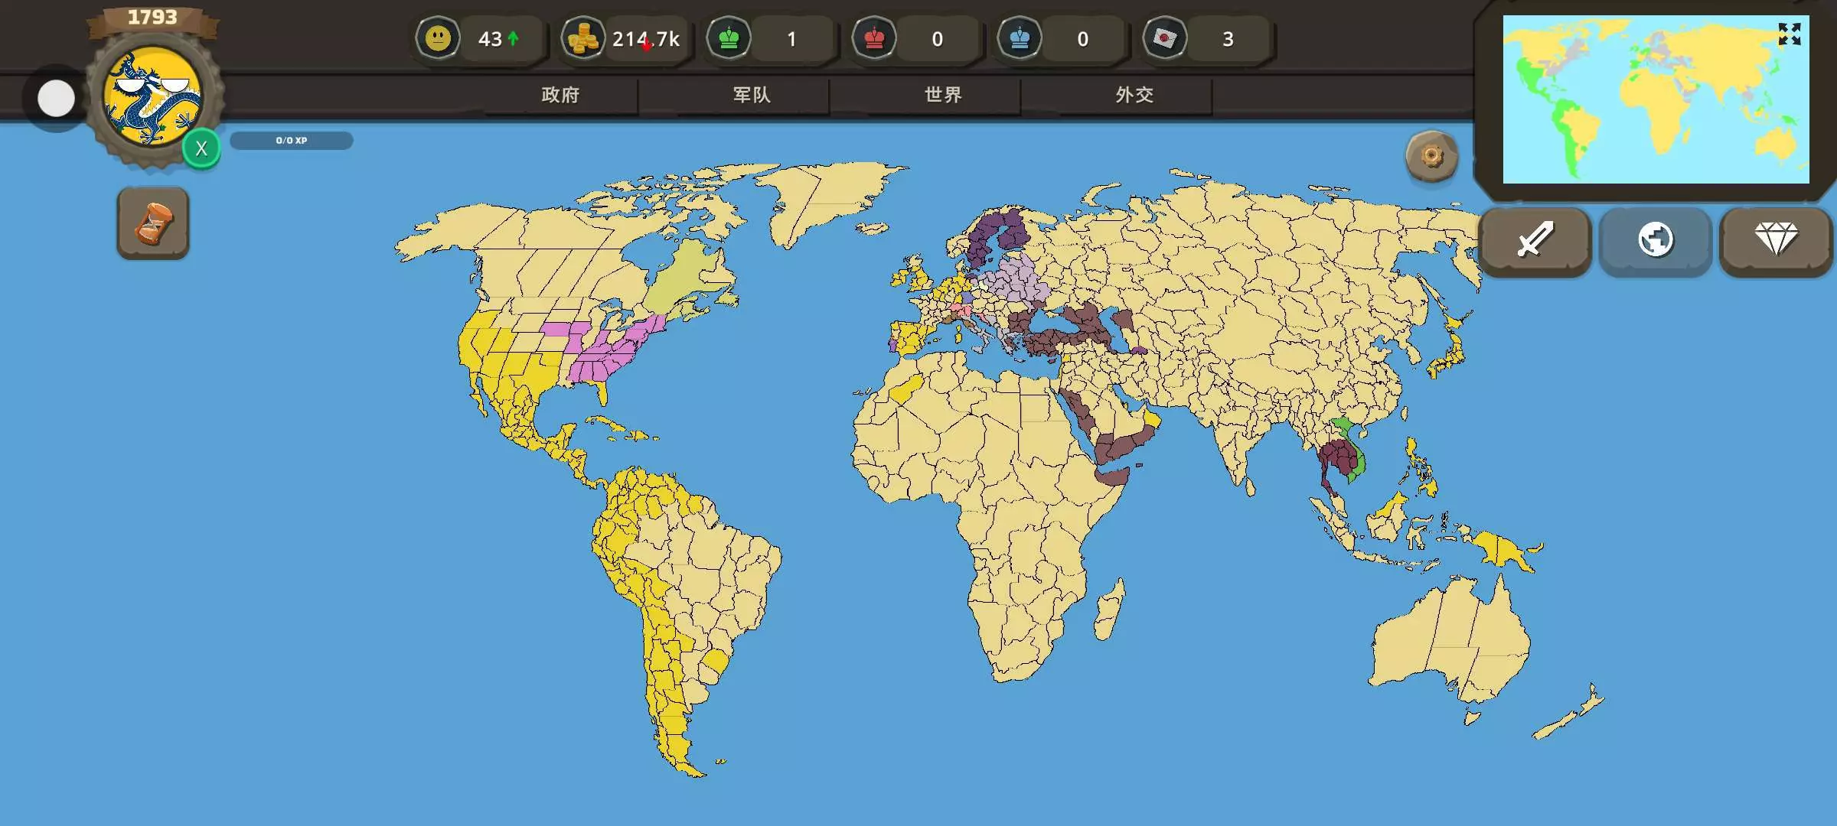Open the diamond premium shop button
Viewport: 1837px width, 826px height.
tap(1776, 240)
